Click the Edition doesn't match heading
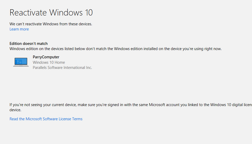This screenshot has height=144, width=252. click(x=29, y=44)
